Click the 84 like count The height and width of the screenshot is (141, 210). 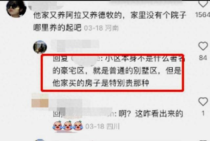coord(203,58)
